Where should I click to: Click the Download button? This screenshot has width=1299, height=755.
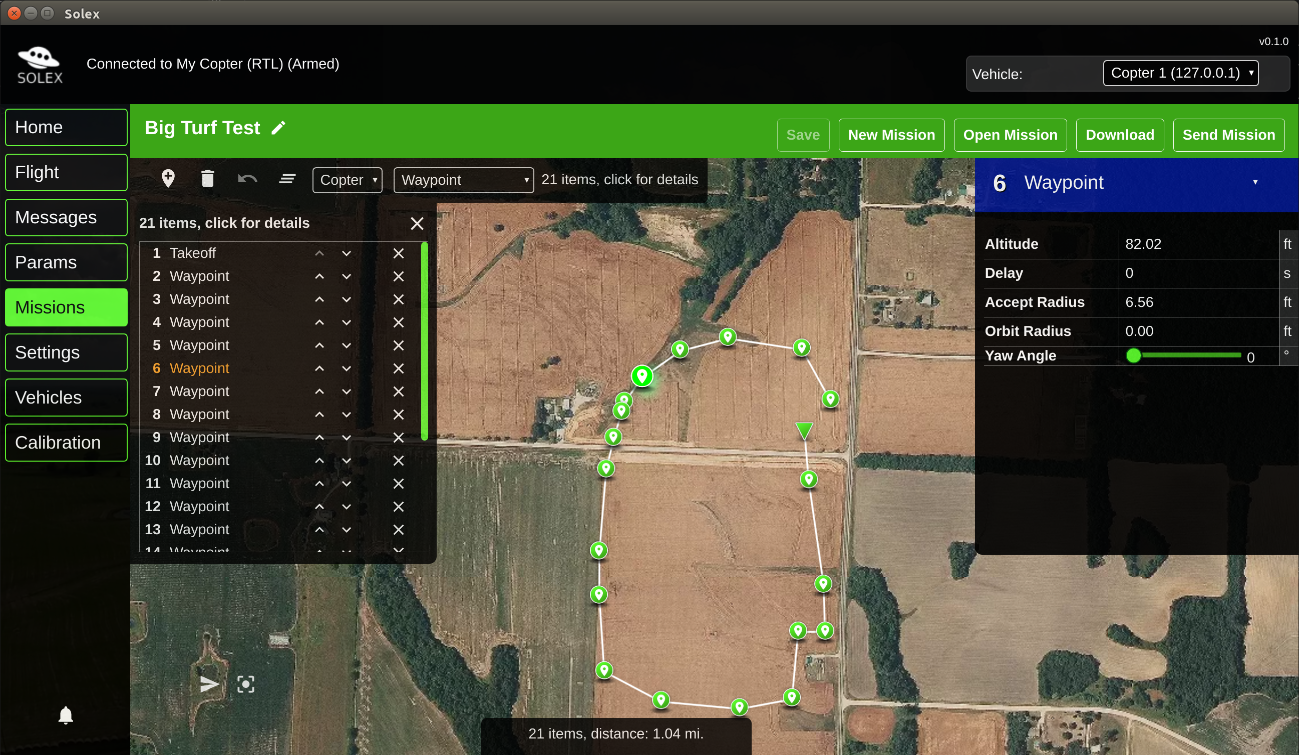(1119, 135)
